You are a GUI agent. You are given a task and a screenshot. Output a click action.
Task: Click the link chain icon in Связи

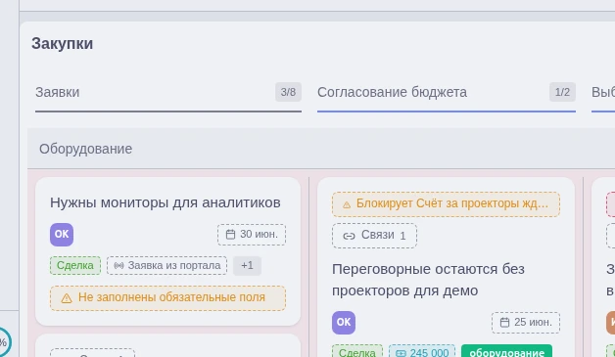(349, 236)
